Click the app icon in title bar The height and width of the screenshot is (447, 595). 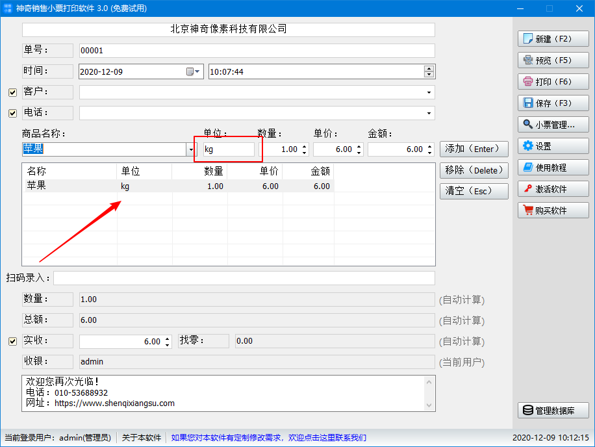pyautogui.click(x=8, y=8)
